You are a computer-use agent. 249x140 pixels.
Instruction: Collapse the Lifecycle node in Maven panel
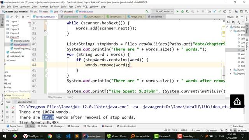click(231, 31)
